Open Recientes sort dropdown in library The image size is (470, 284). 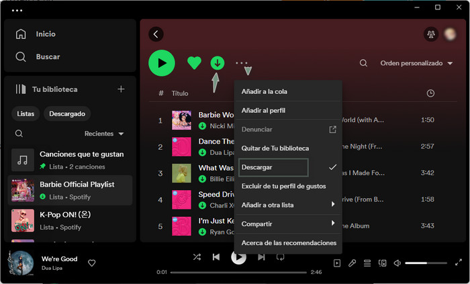click(104, 134)
